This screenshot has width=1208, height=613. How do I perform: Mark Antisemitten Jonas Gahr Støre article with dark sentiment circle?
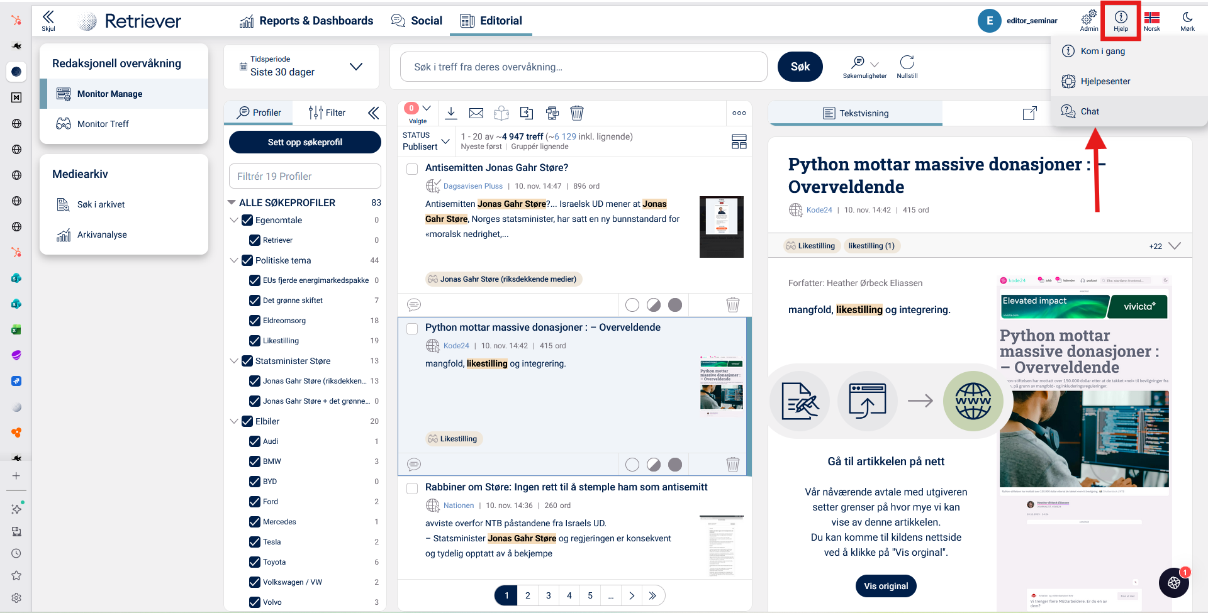coord(675,305)
